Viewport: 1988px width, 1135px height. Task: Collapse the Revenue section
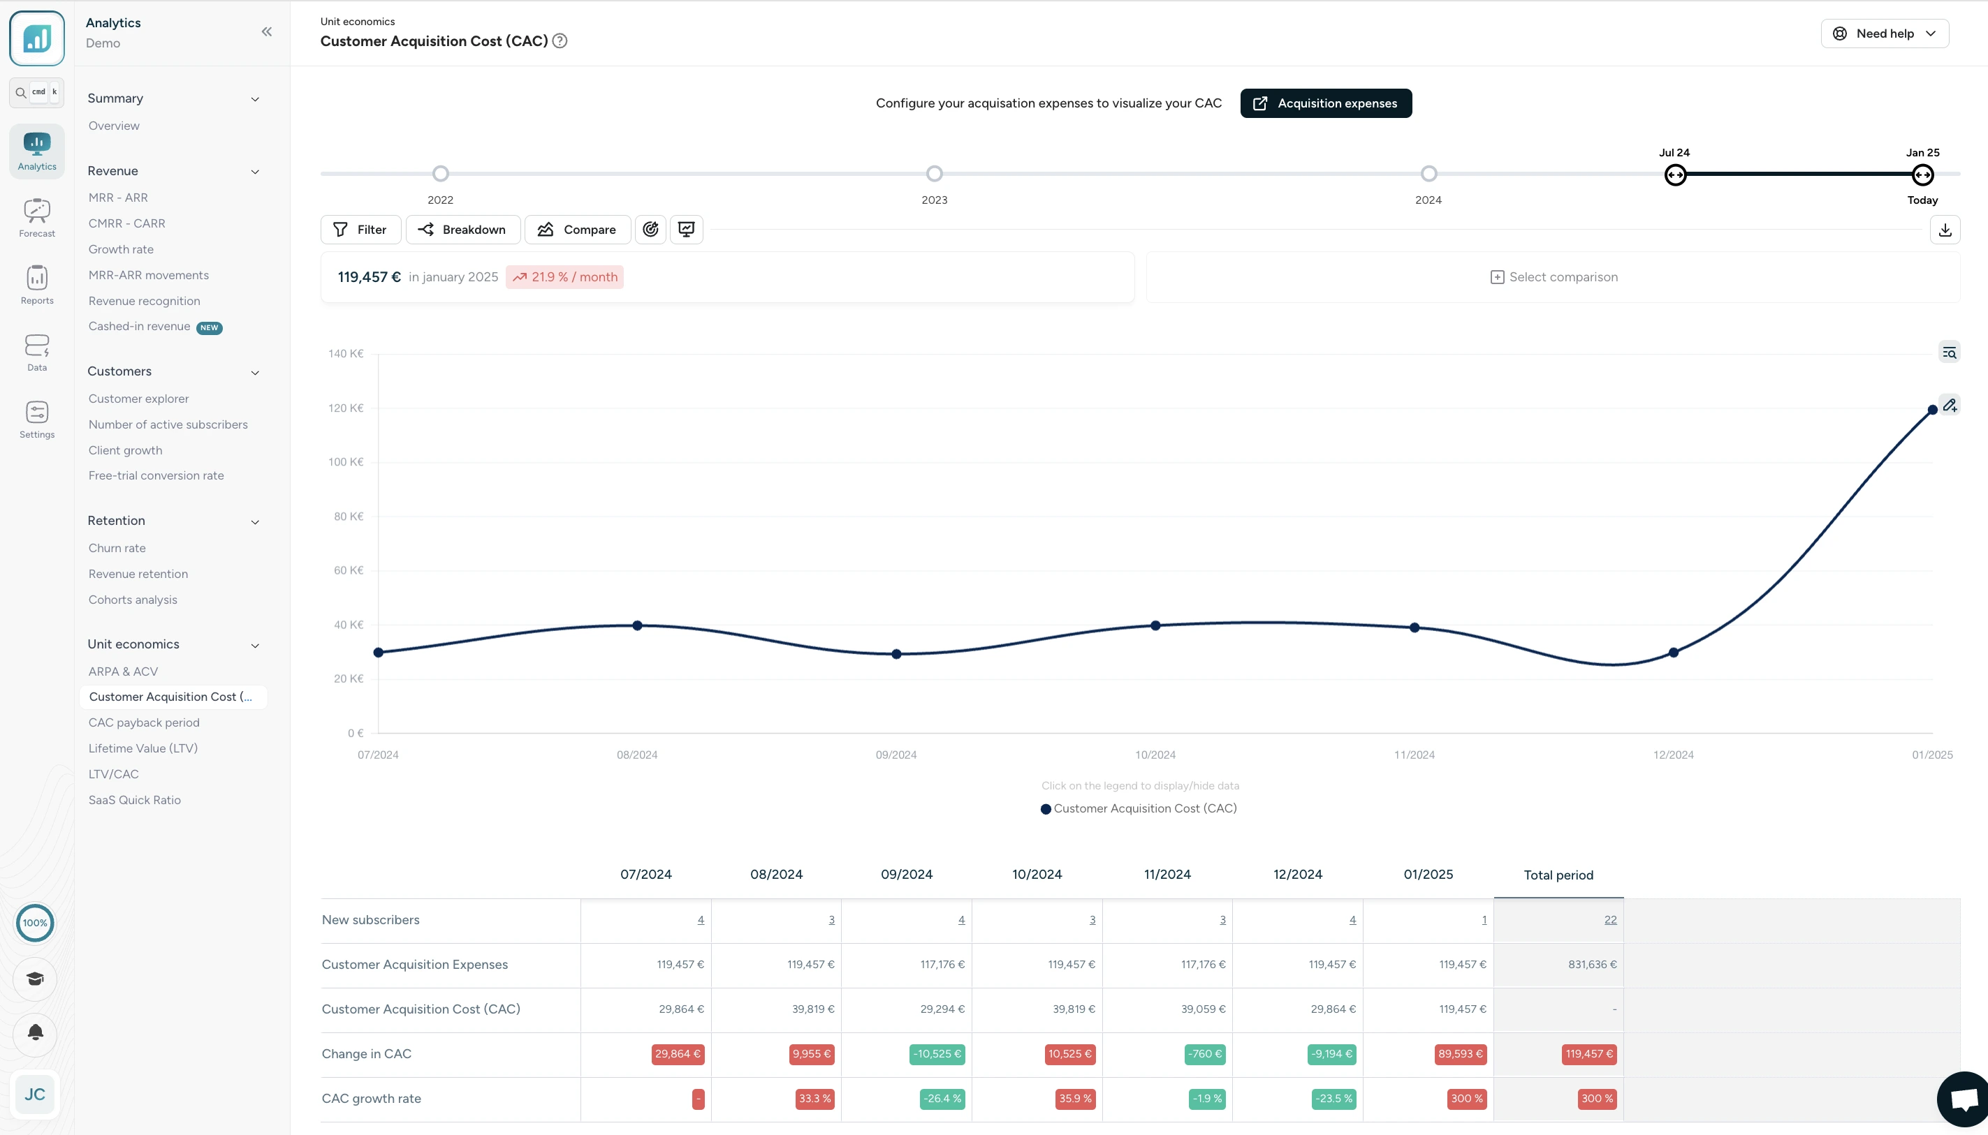(x=255, y=172)
